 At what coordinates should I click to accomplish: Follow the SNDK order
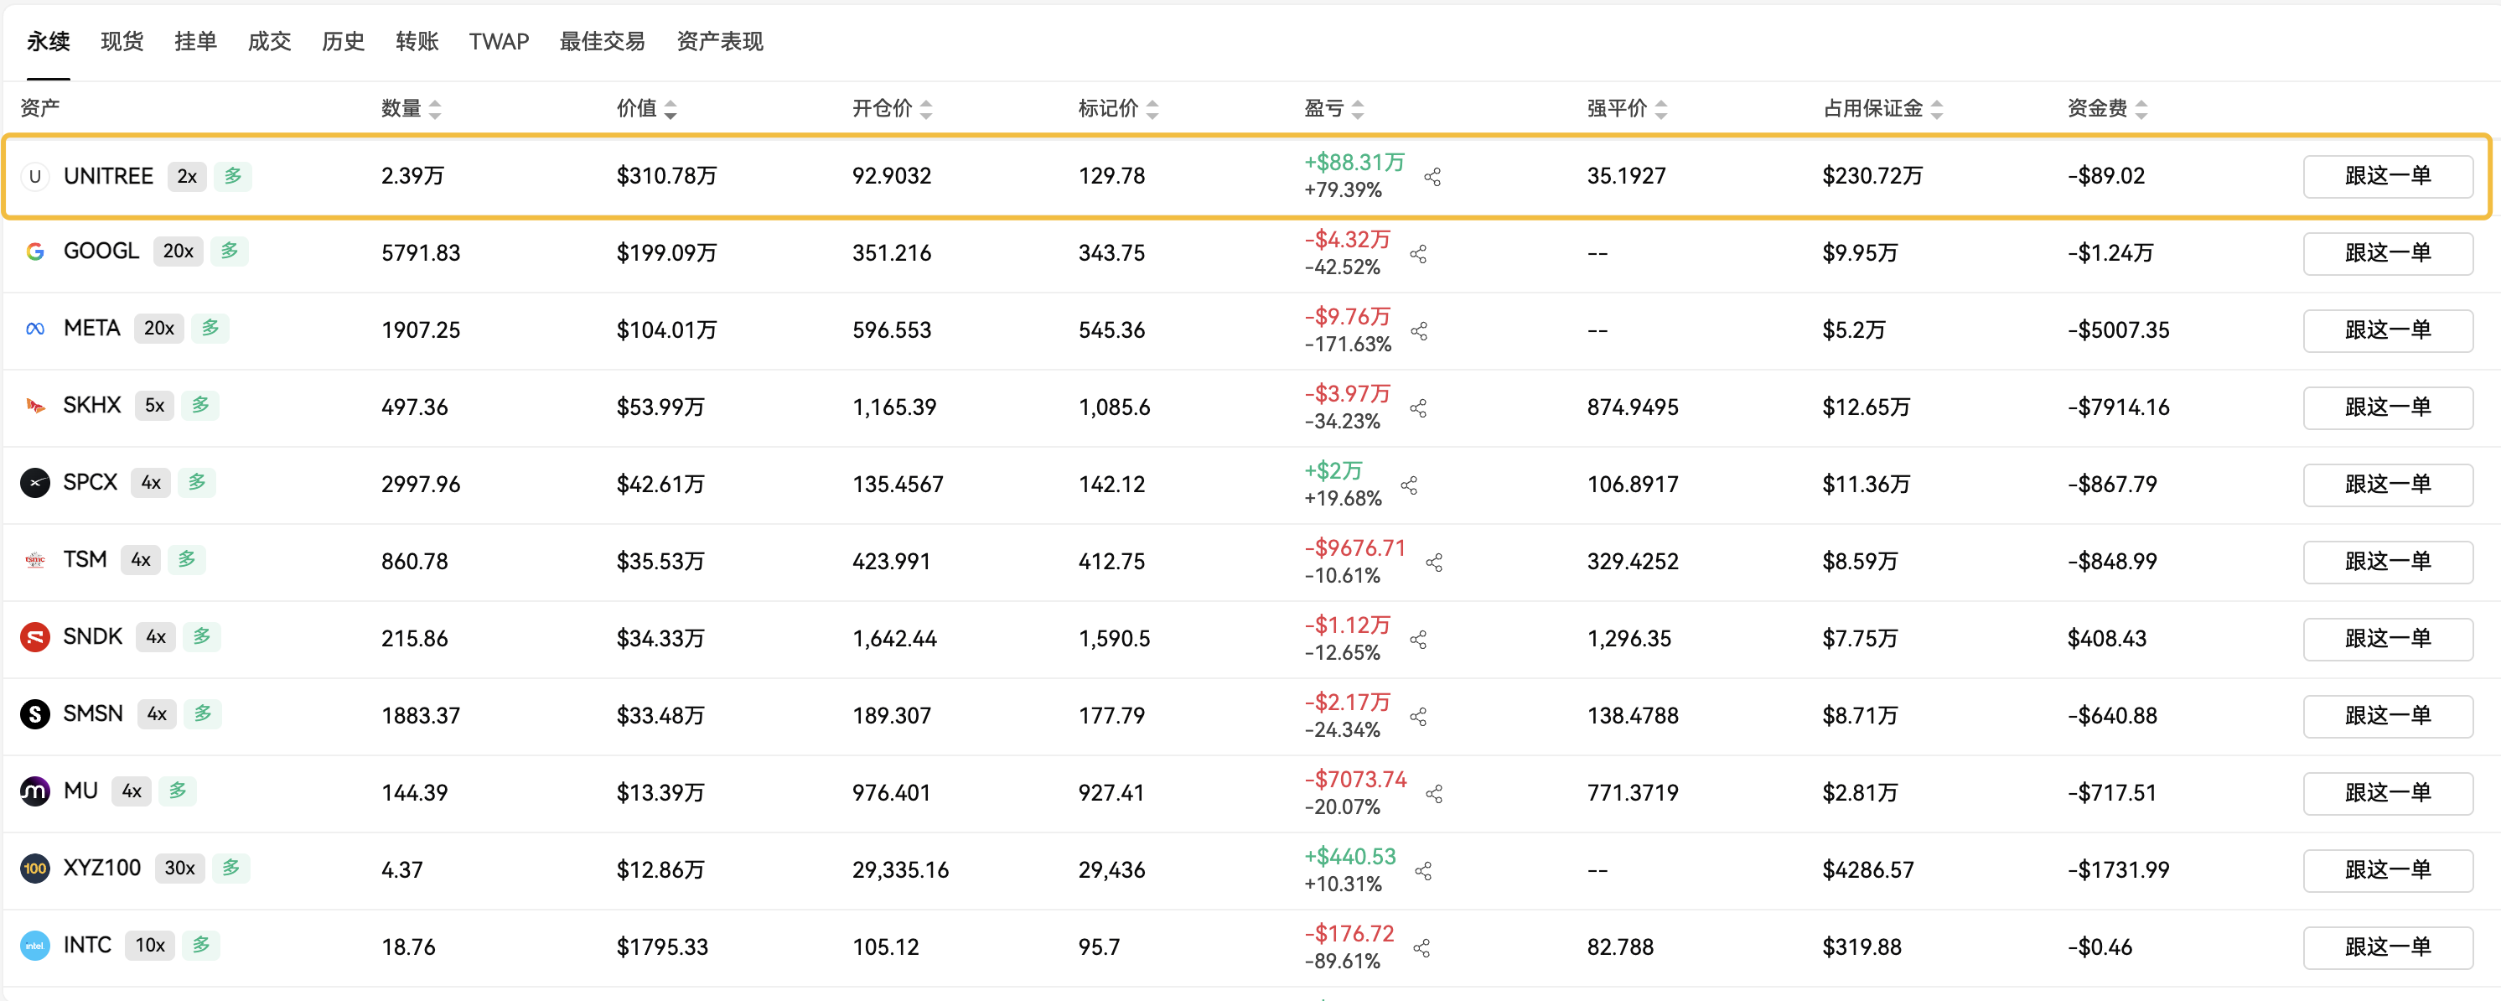(x=2387, y=639)
